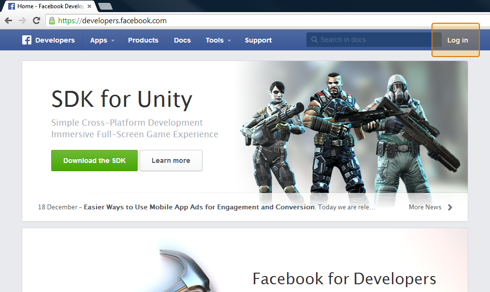
Task: Click the hammer illustration image
Action: click(x=186, y=271)
